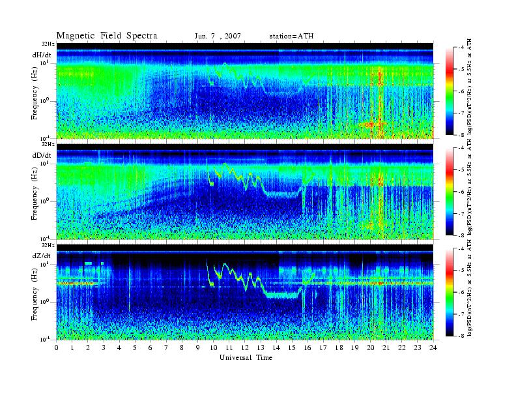Click hour "11" on the Universal Time axis

tap(229, 348)
